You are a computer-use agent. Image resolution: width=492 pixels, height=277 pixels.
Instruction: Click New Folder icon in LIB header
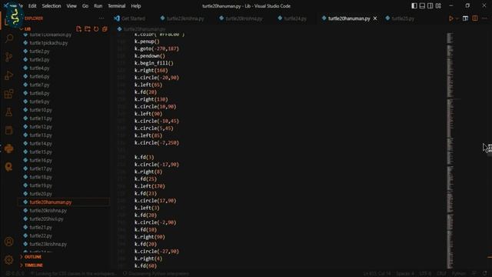pyautogui.click(x=88, y=29)
